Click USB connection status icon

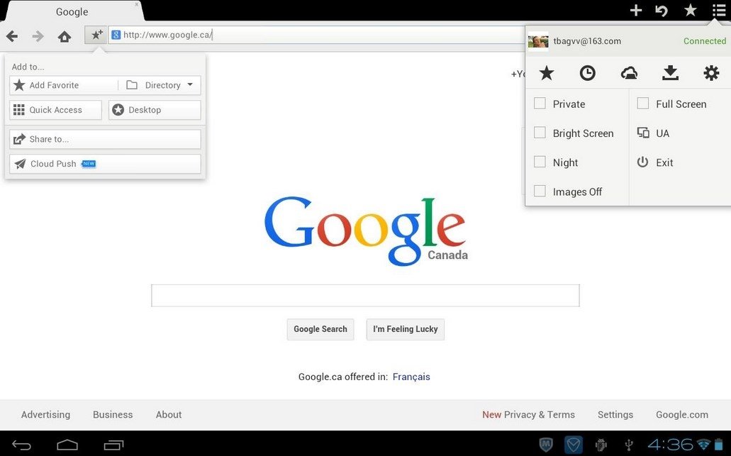pyautogui.click(x=628, y=445)
